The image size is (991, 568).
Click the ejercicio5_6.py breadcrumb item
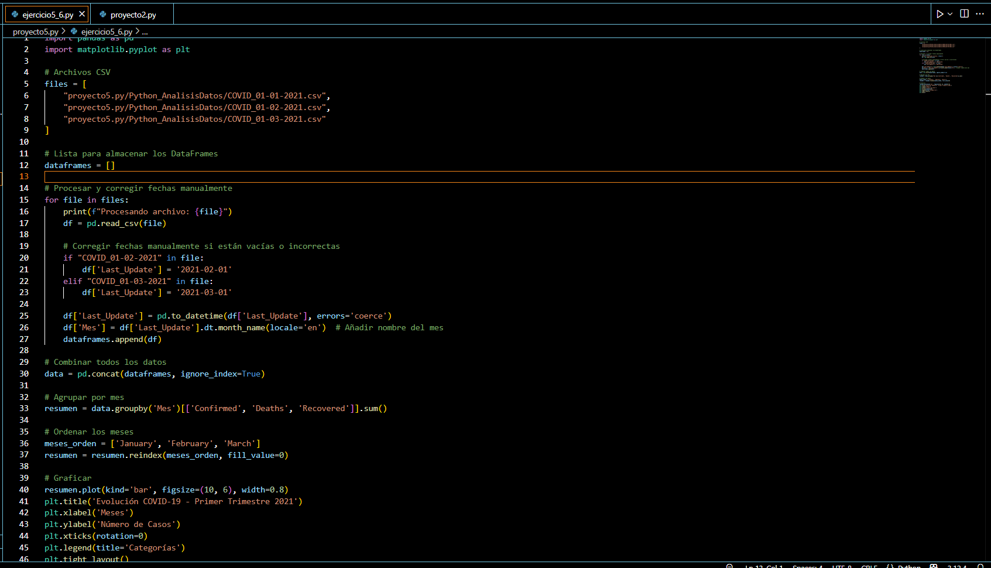coord(107,32)
